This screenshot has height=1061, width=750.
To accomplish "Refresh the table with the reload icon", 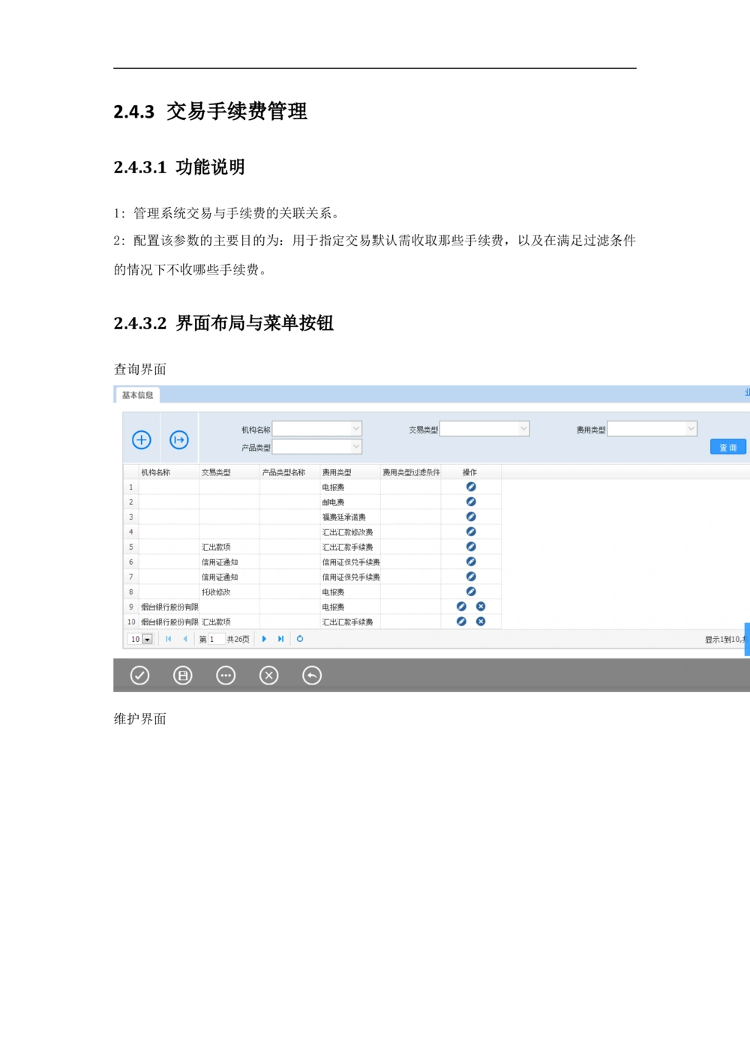I will pyautogui.click(x=300, y=639).
